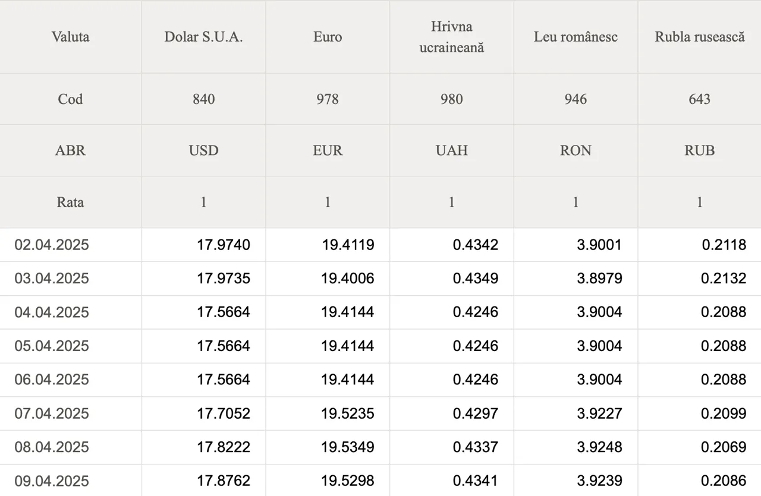This screenshot has width=761, height=496.
Task: Click the Dolar S.U.A. column header
Action: (x=203, y=37)
